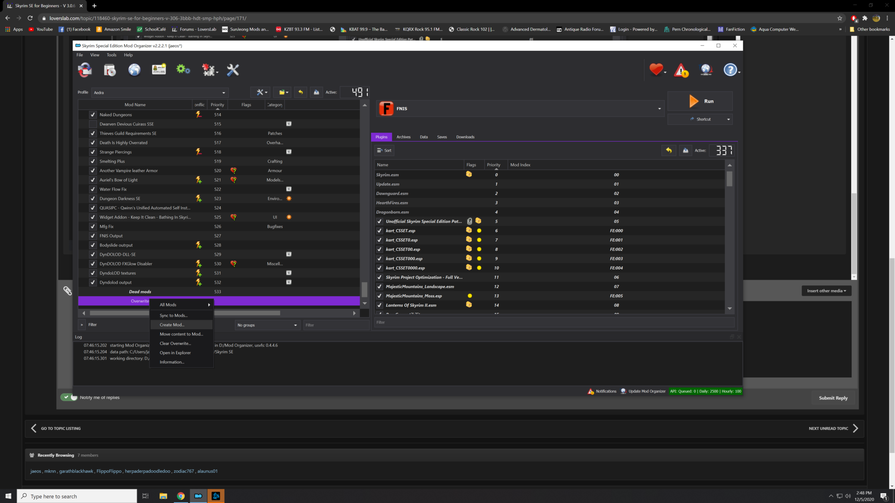Screen dimensions: 895x503
Task: Open jaeos profile link
Action: coord(36,471)
